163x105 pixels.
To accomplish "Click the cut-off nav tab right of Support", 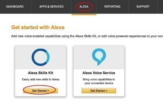I will coord(160,6).
